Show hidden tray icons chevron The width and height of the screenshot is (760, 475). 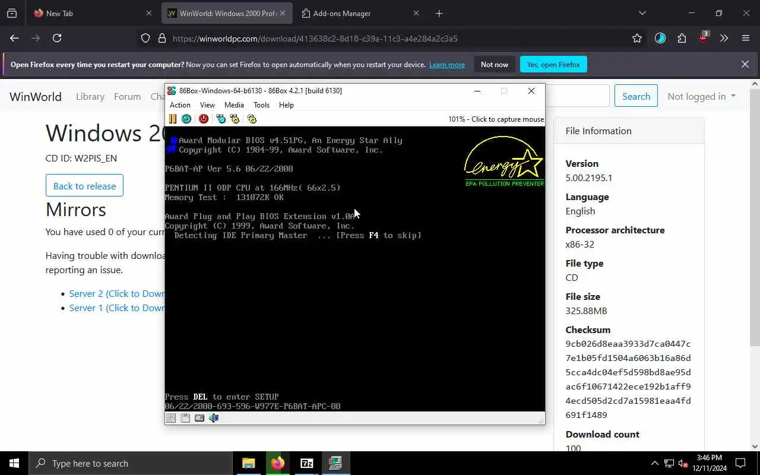[655, 463]
